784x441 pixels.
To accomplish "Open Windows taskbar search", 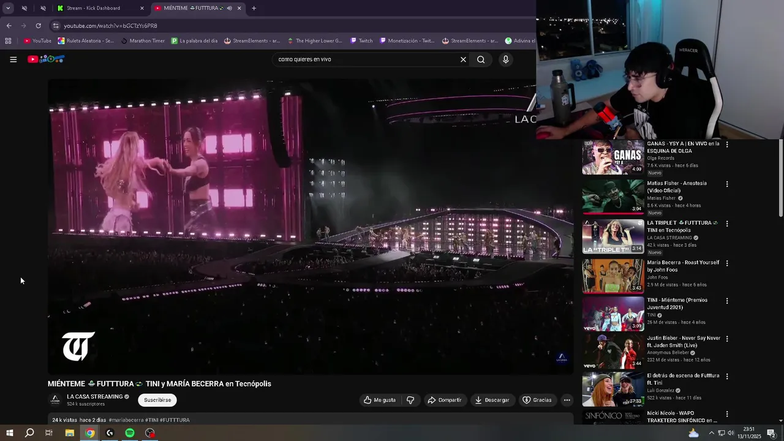I will point(29,433).
